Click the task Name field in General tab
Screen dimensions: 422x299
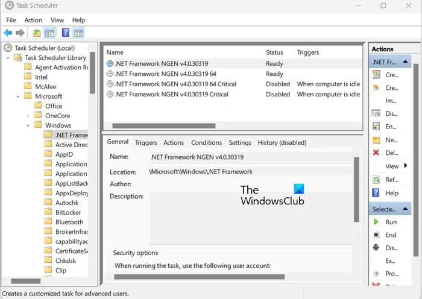pos(251,157)
